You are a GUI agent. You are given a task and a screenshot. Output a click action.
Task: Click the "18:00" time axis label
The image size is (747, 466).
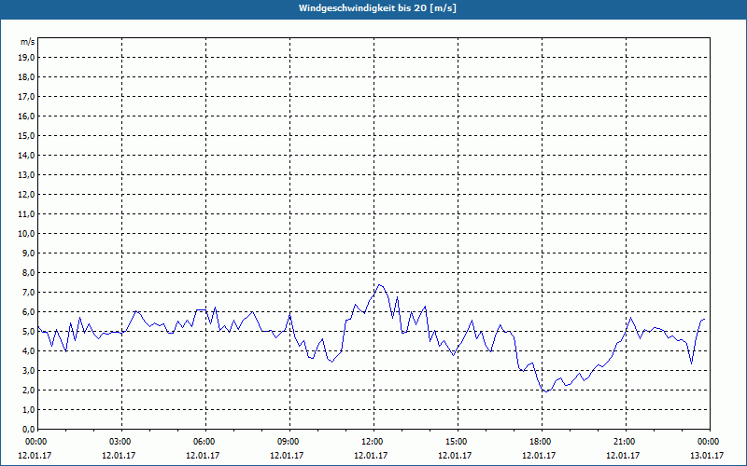point(542,442)
